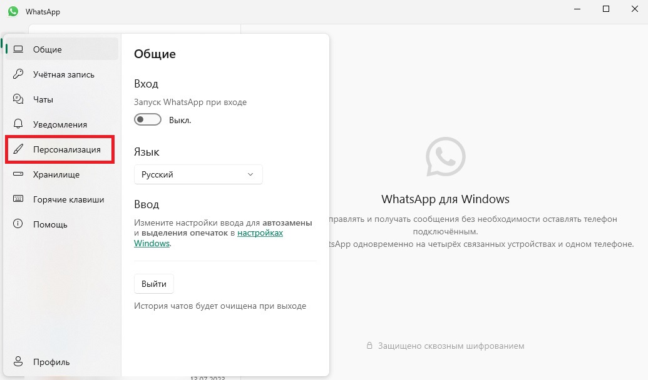Click the laptop icon beside Общие
The image size is (648, 380).
pos(18,49)
